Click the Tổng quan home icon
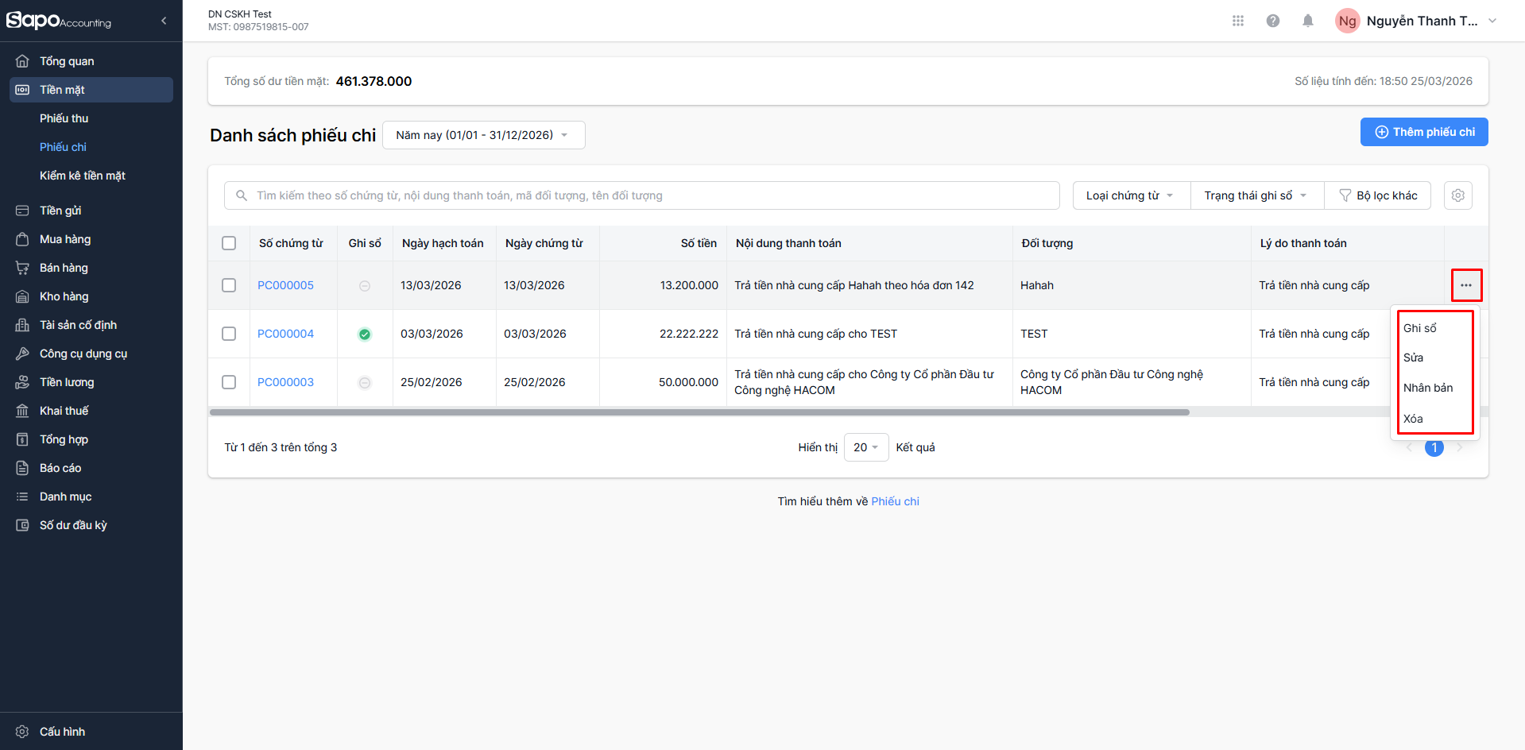 22,61
